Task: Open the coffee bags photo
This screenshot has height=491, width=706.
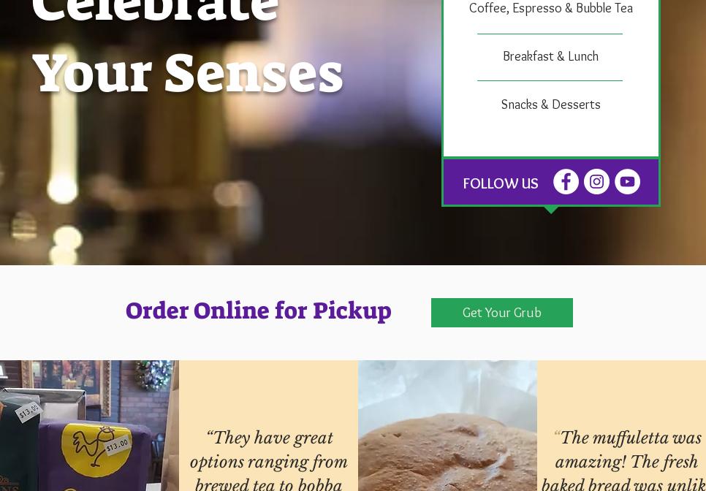Action: point(89,425)
